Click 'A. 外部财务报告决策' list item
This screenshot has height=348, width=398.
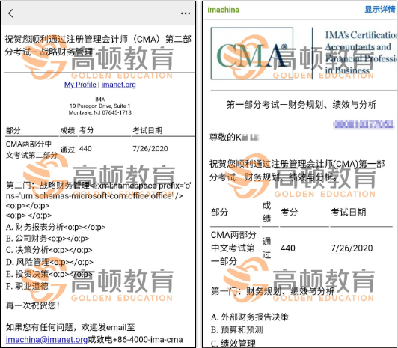[250, 317]
